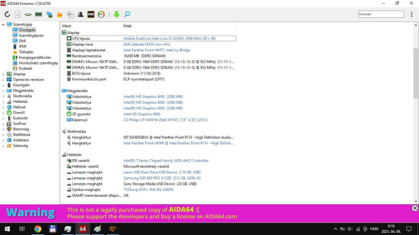Expand the Multimédia tree node
The height and width of the screenshot is (235, 419).
tap(3, 96)
